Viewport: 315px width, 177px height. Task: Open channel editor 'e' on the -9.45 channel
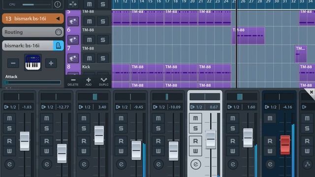click(121, 164)
